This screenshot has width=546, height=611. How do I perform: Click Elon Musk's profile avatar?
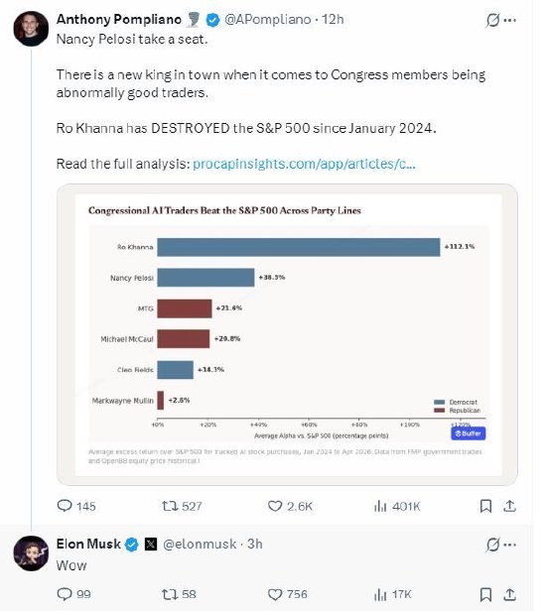31,552
